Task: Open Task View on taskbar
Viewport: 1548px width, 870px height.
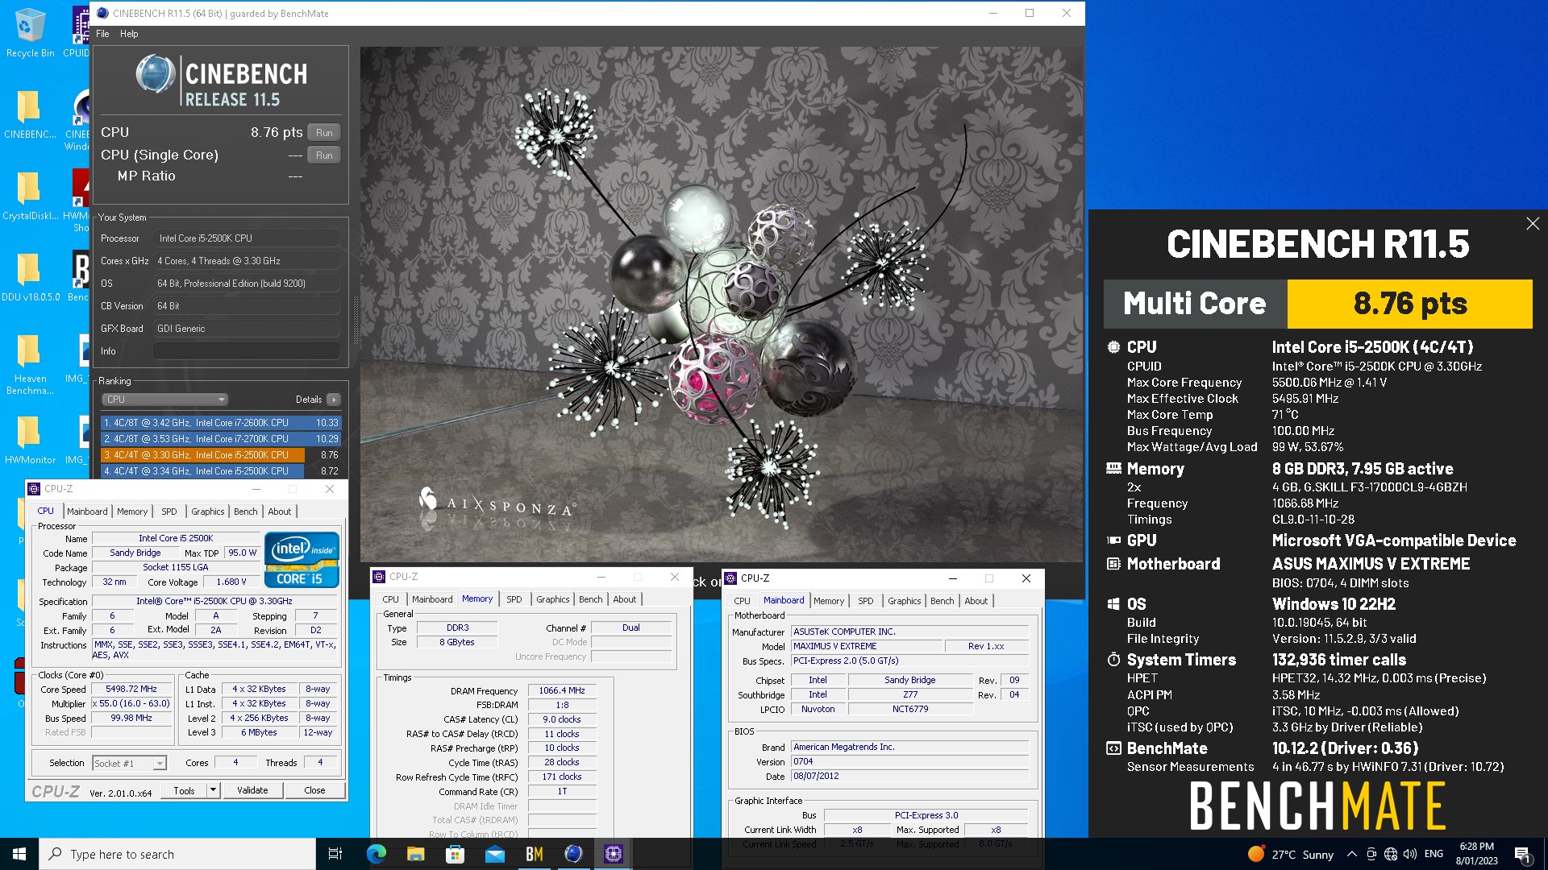Action: [335, 854]
